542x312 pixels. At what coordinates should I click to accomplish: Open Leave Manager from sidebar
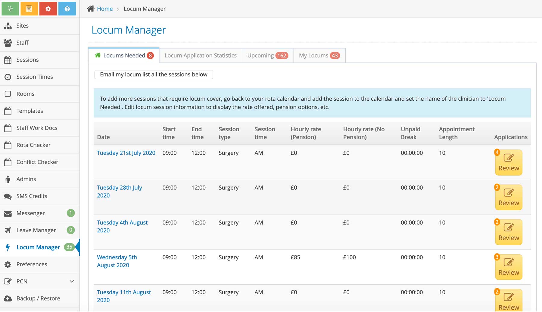click(36, 230)
